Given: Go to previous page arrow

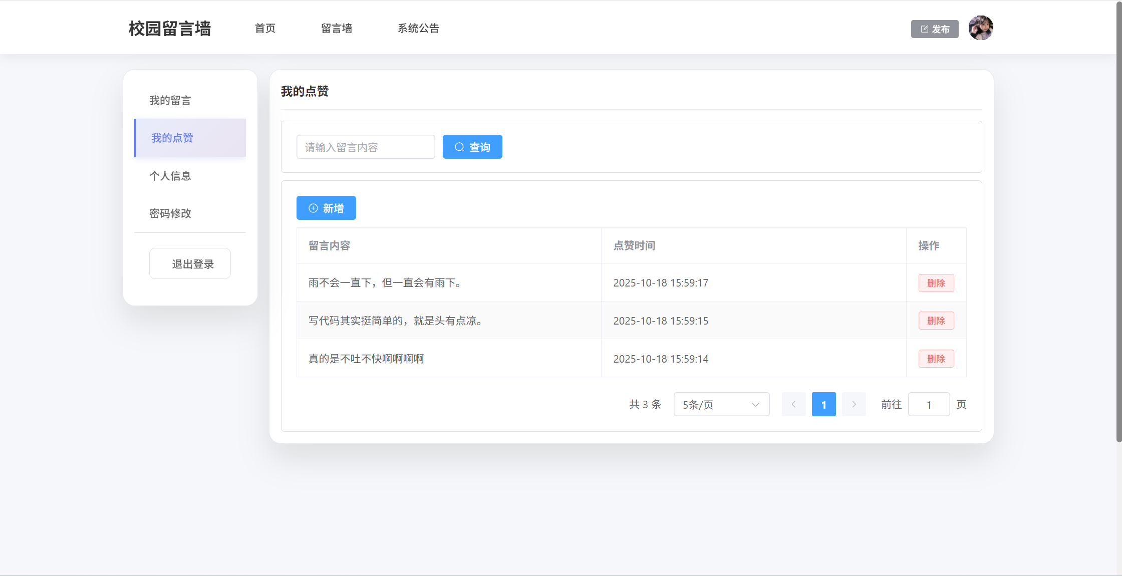Looking at the screenshot, I should click(793, 404).
